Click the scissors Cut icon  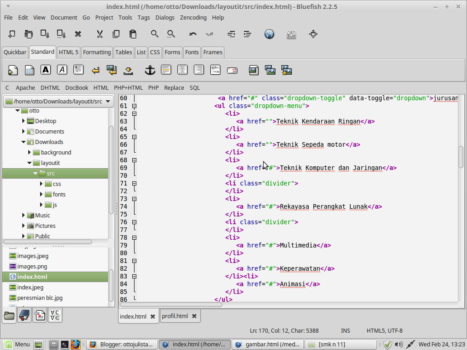pos(99,34)
